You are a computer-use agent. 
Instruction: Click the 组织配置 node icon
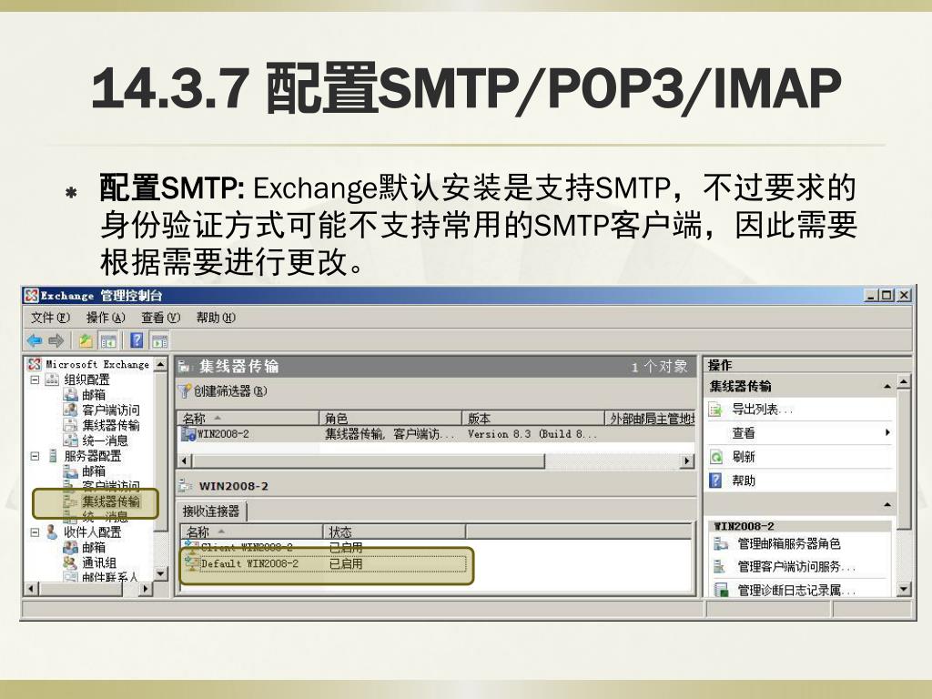click(x=52, y=380)
